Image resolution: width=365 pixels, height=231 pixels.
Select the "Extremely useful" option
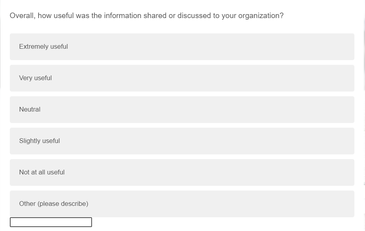coord(182,47)
